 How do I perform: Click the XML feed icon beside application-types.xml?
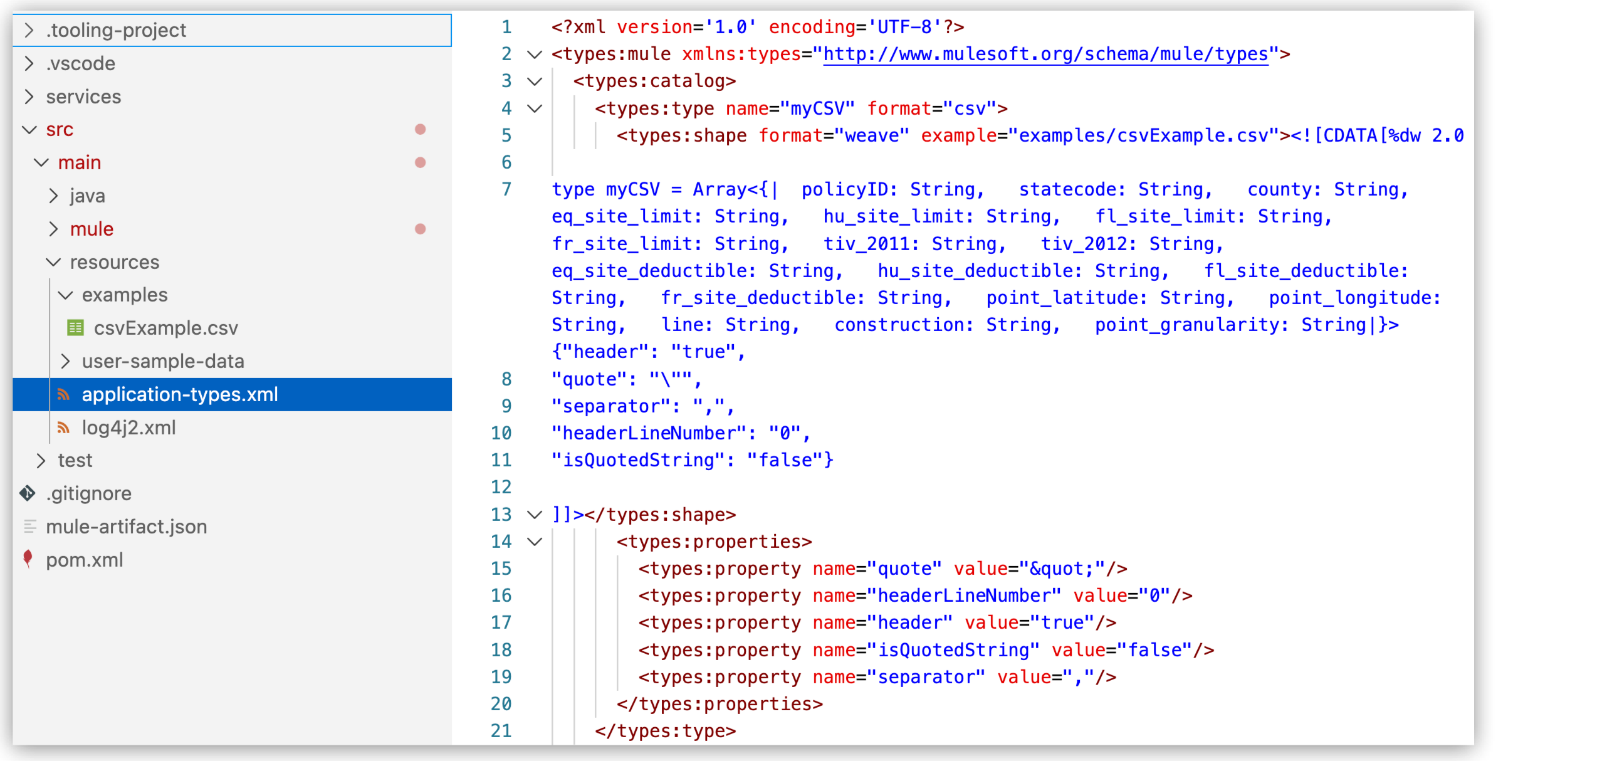tap(65, 394)
